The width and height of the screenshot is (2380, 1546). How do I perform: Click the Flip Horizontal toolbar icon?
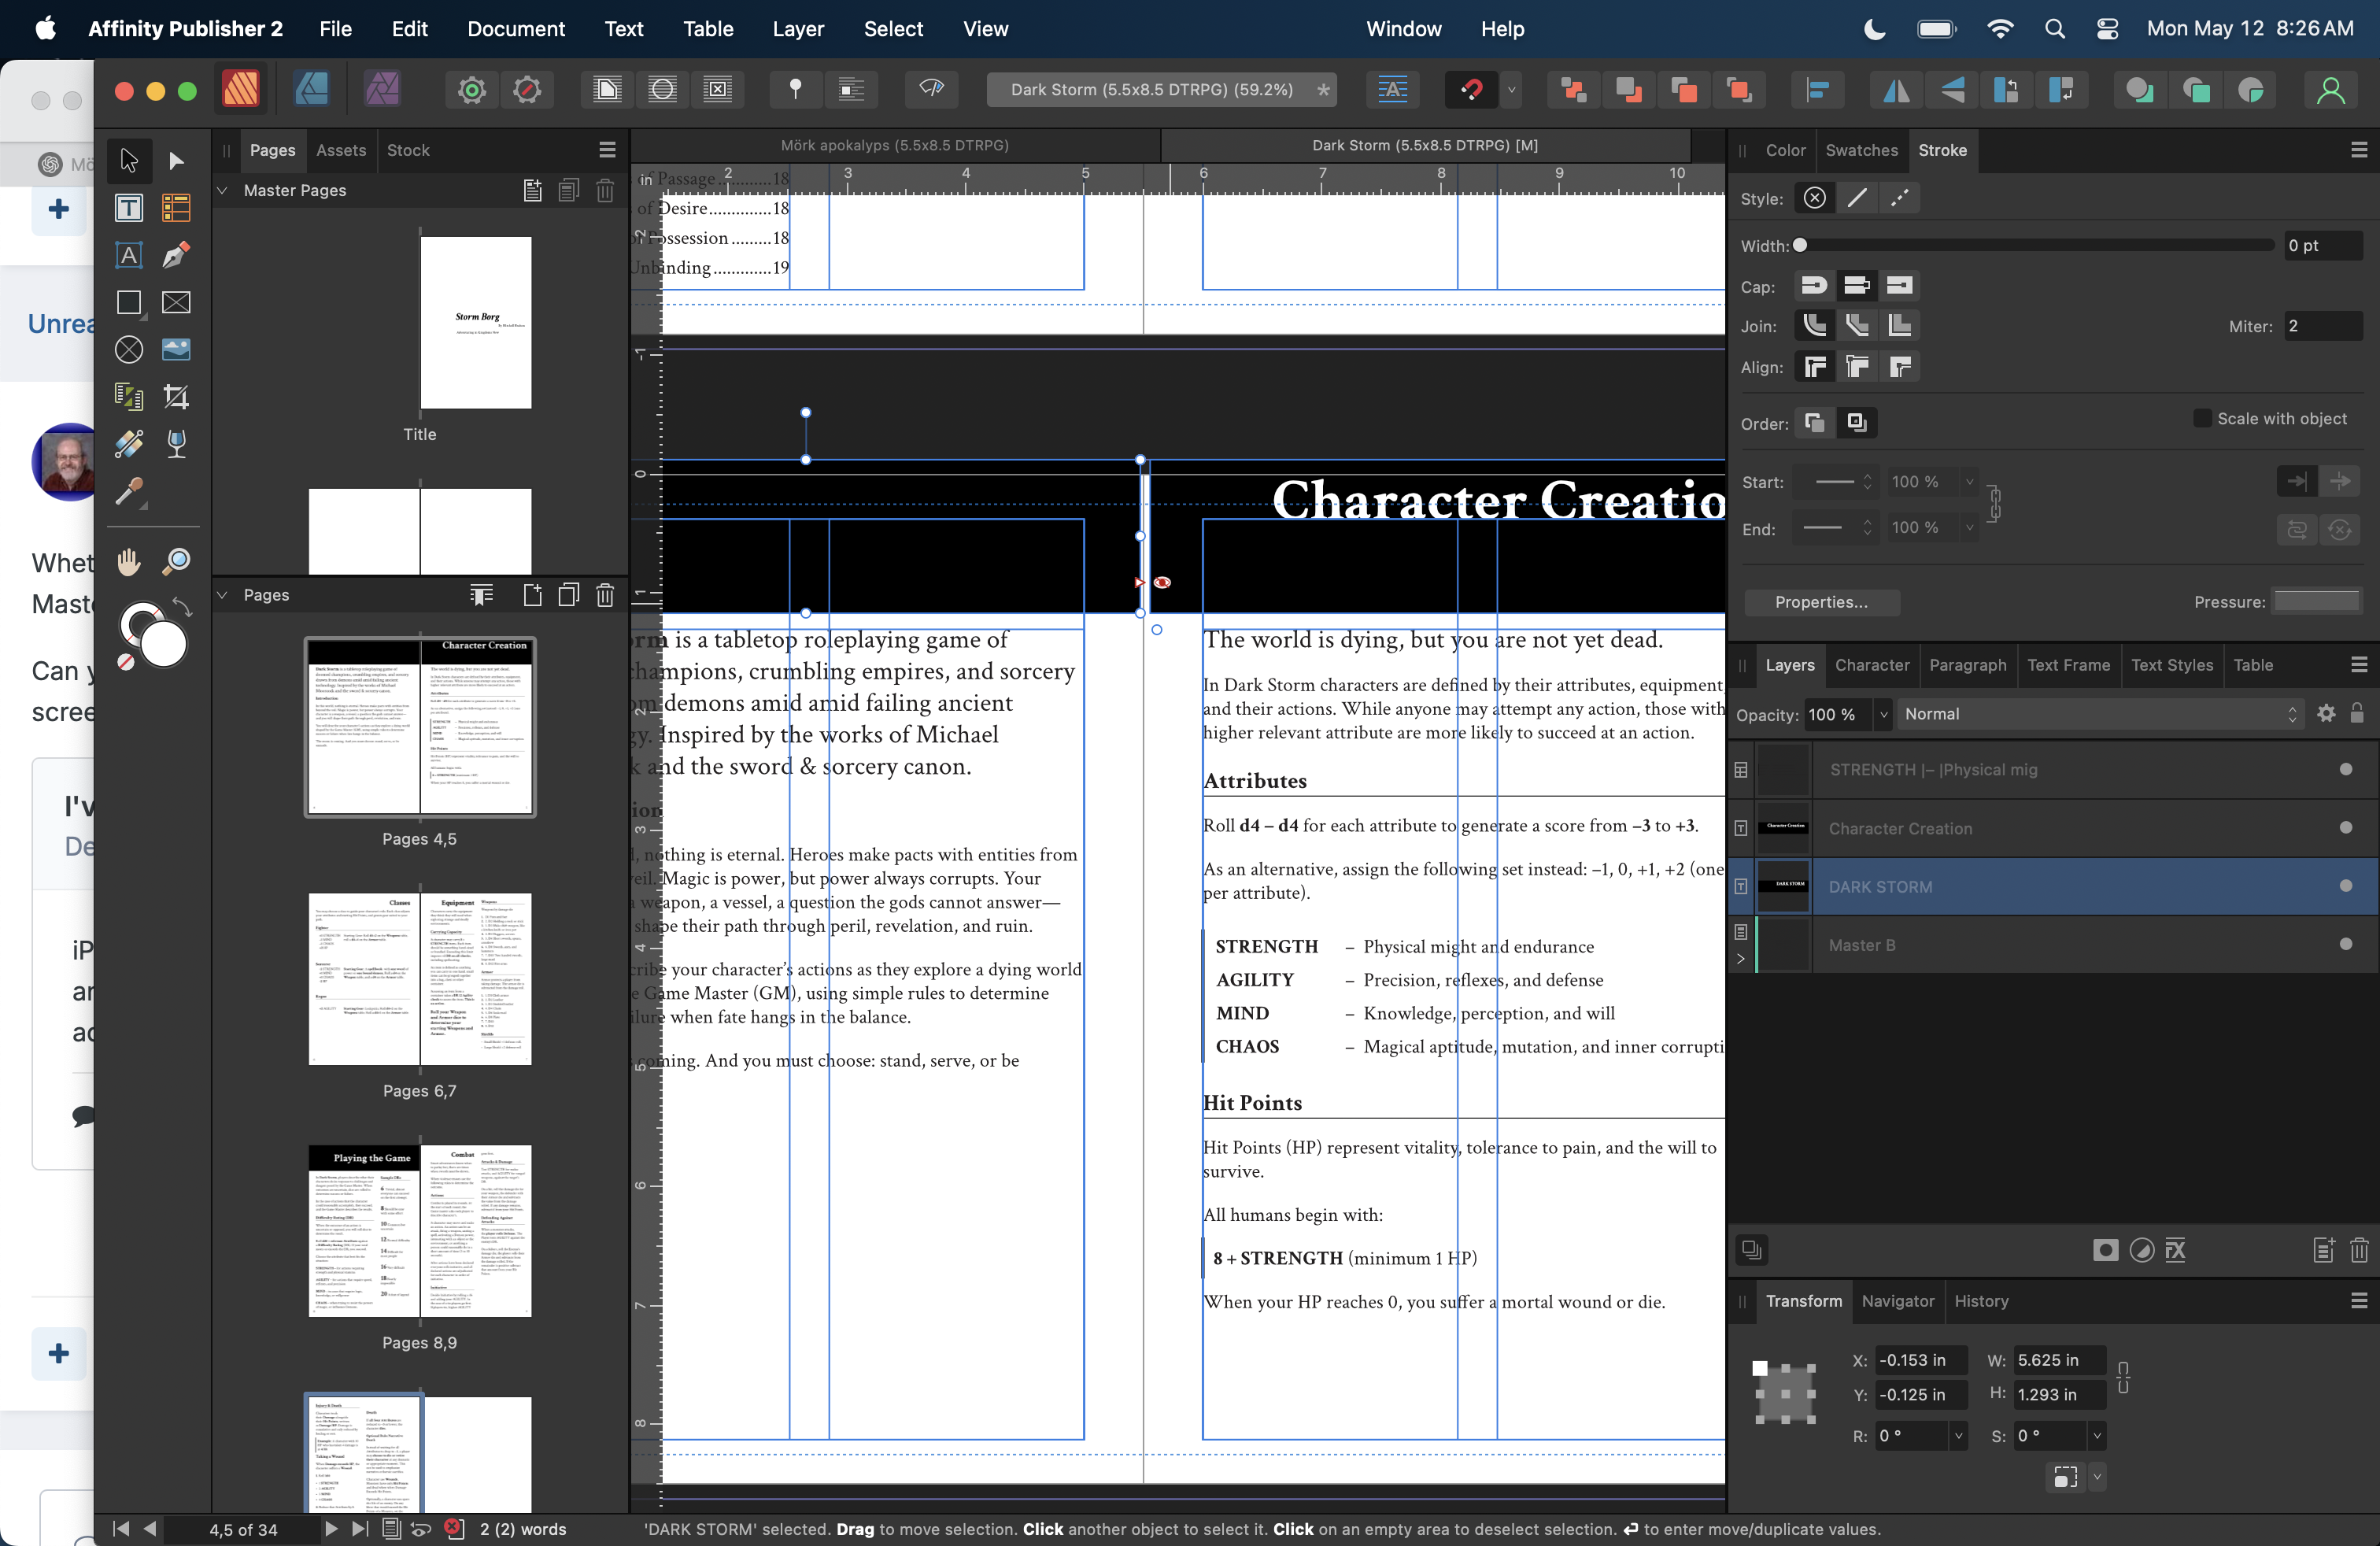pyautogui.click(x=1896, y=90)
